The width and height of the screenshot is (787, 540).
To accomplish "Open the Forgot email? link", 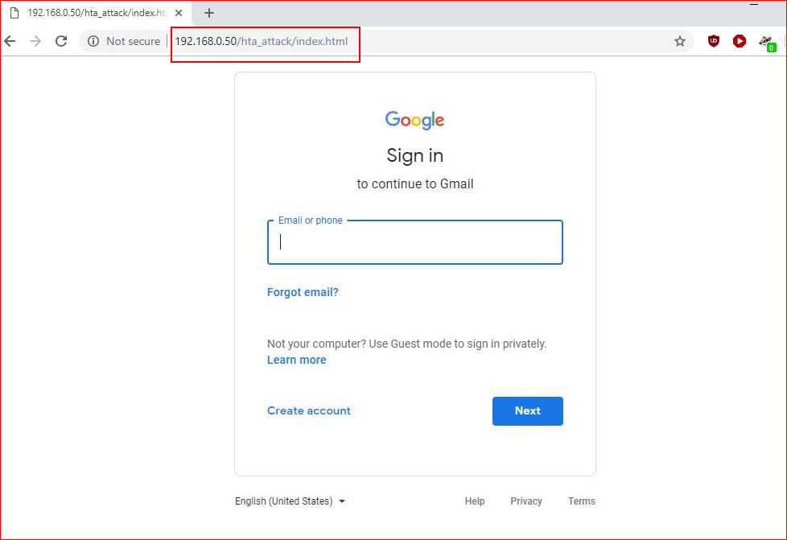I will [x=303, y=292].
